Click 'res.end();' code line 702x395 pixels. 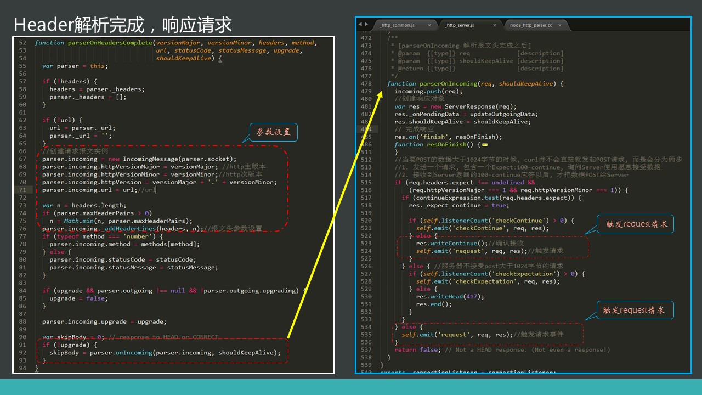pyautogui.click(x=434, y=304)
